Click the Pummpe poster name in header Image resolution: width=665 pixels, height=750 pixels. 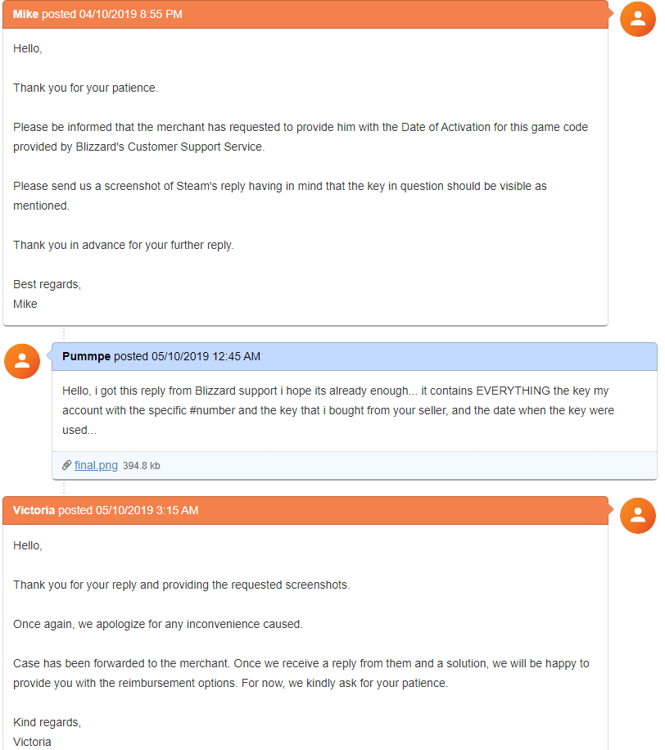coord(86,356)
